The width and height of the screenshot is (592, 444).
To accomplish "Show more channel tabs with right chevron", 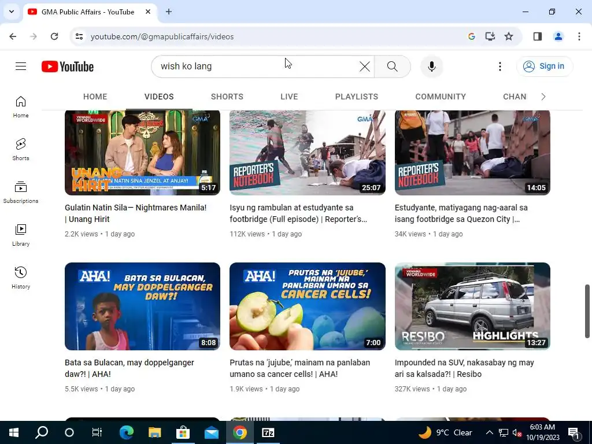I will 543,97.
